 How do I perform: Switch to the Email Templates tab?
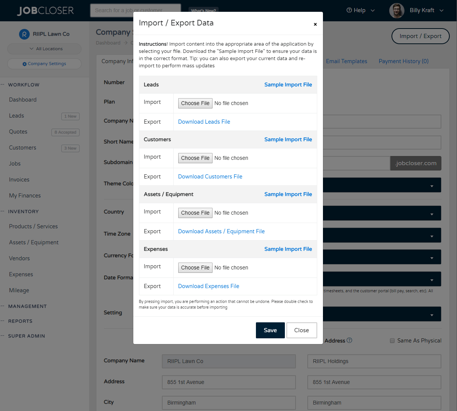[346, 61]
